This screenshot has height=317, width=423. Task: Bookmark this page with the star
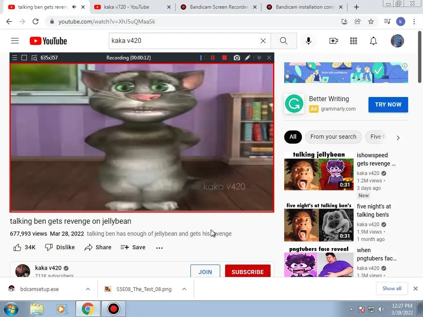[x=371, y=21]
